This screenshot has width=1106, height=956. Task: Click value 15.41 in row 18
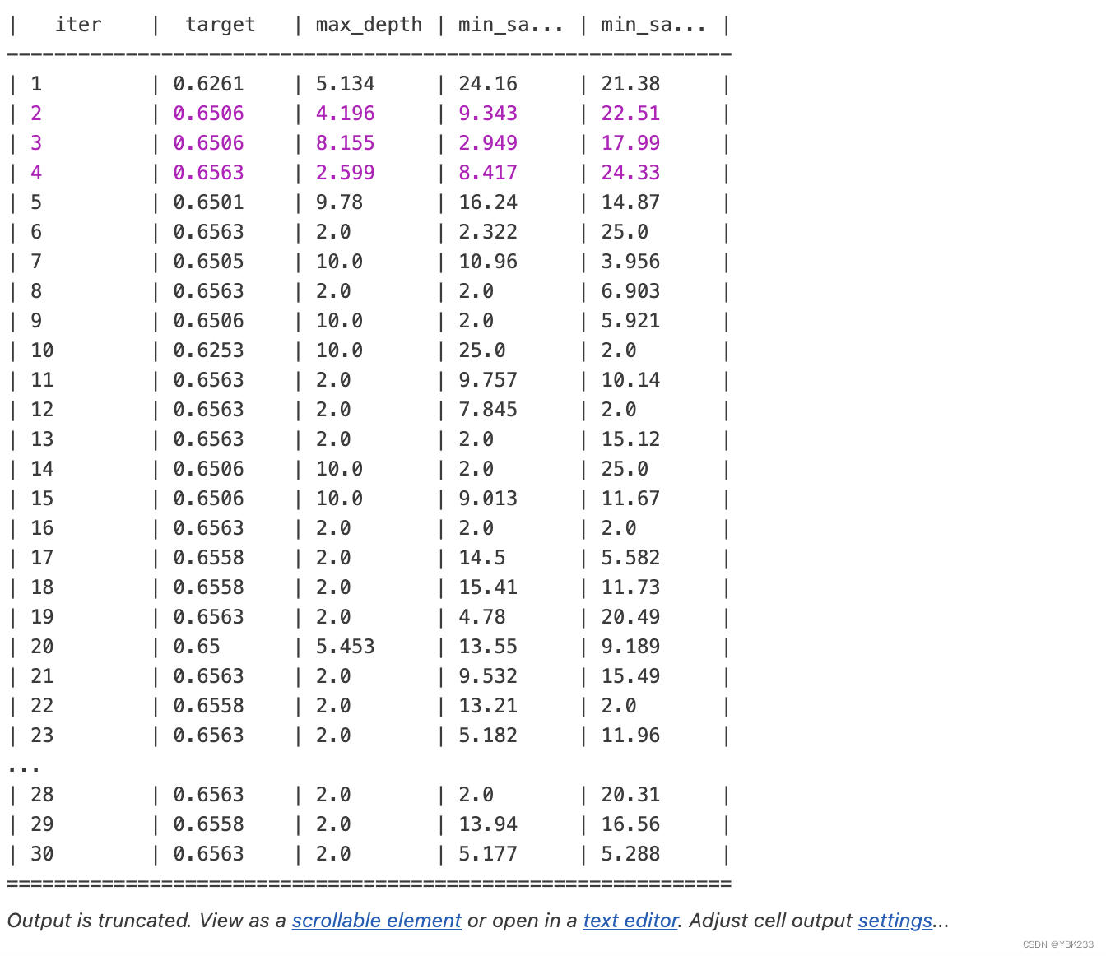pos(488,587)
